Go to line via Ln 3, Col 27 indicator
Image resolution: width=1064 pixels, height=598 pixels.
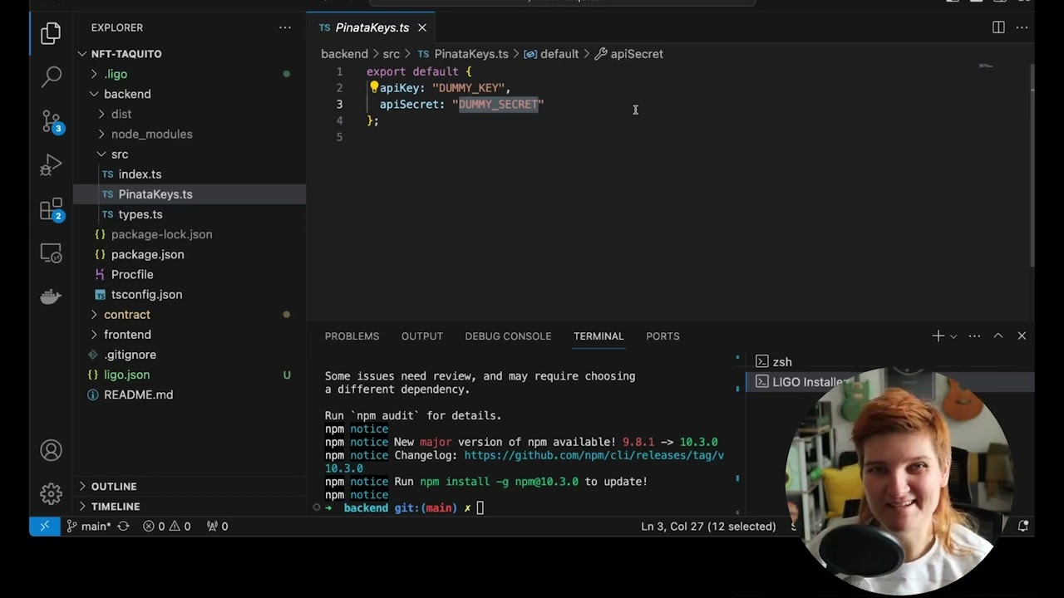point(707,526)
